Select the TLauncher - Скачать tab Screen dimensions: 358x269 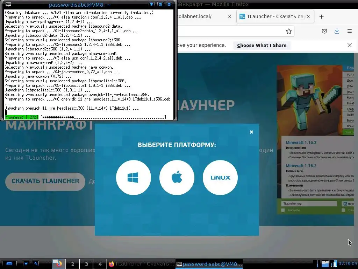pos(275,16)
